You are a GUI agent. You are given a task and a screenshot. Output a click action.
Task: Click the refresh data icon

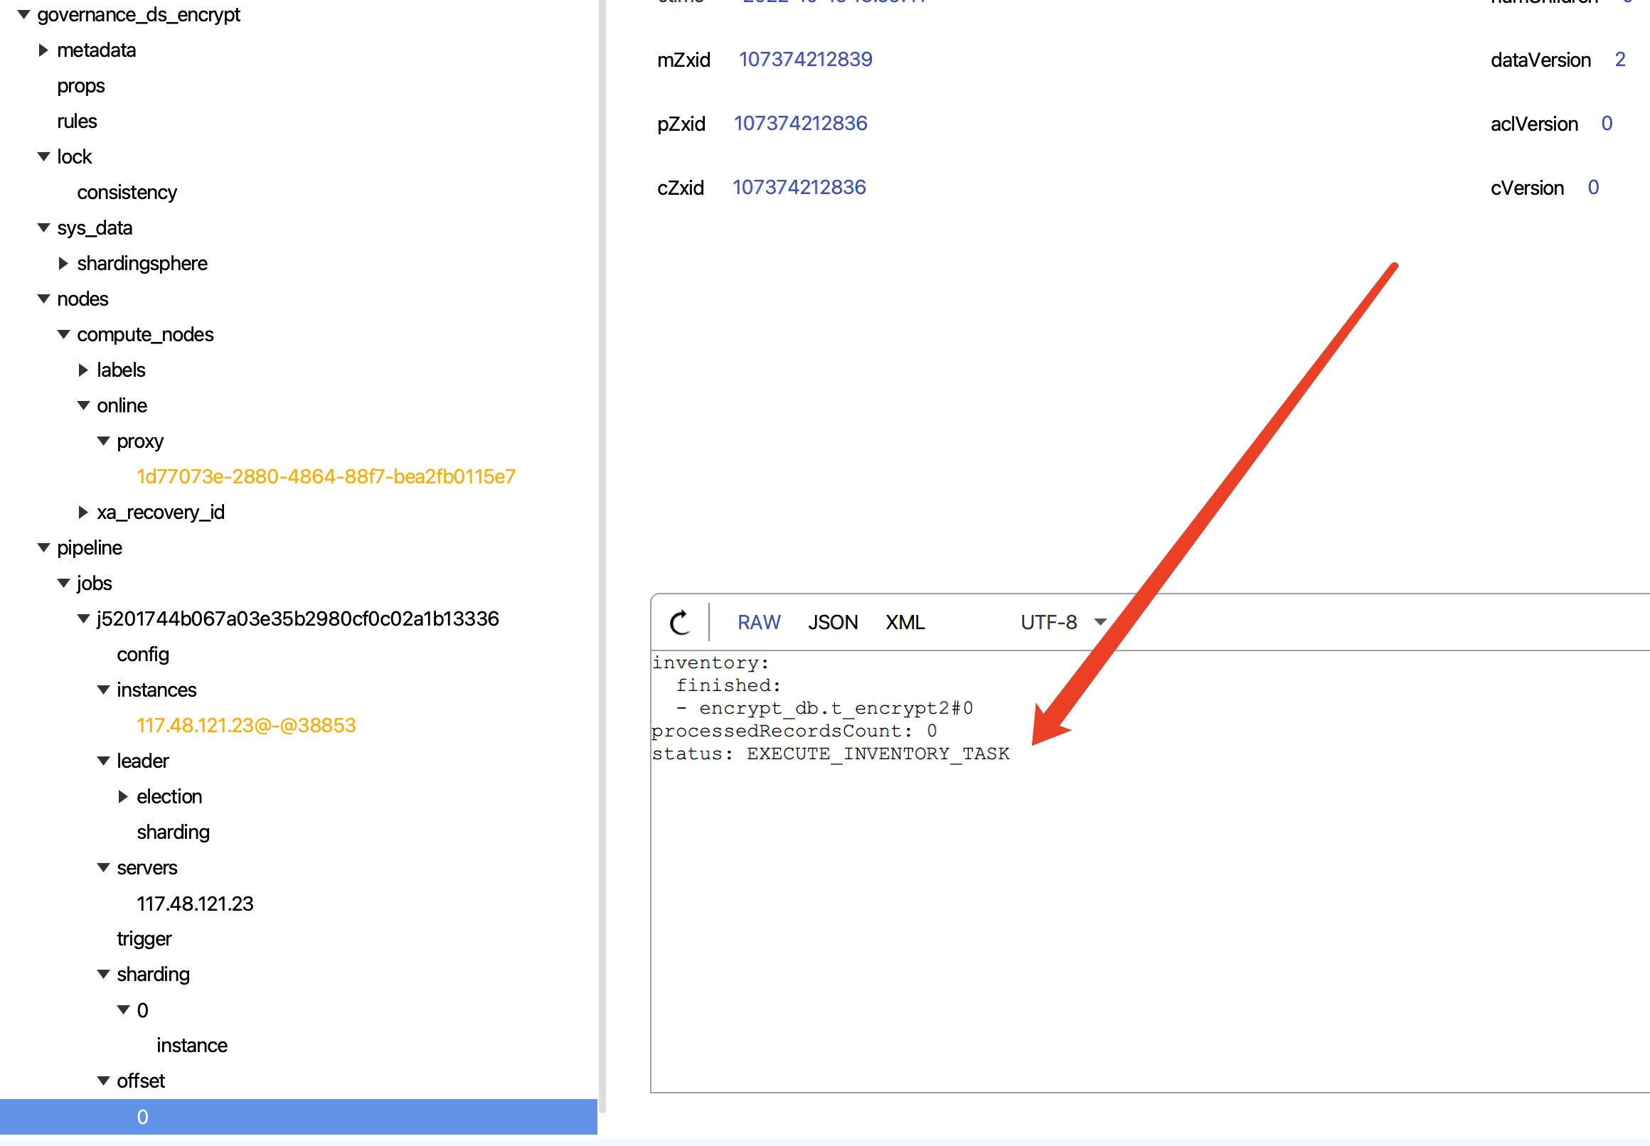click(x=678, y=622)
